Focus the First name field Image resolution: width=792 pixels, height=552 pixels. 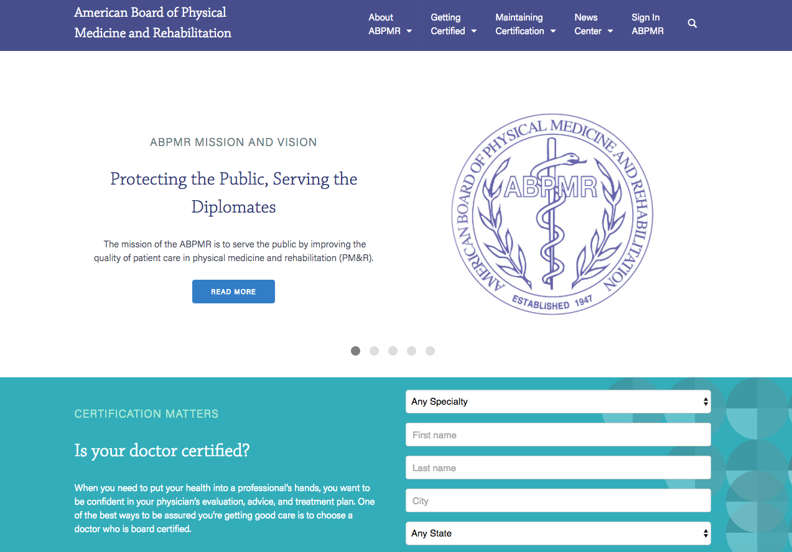tap(558, 435)
